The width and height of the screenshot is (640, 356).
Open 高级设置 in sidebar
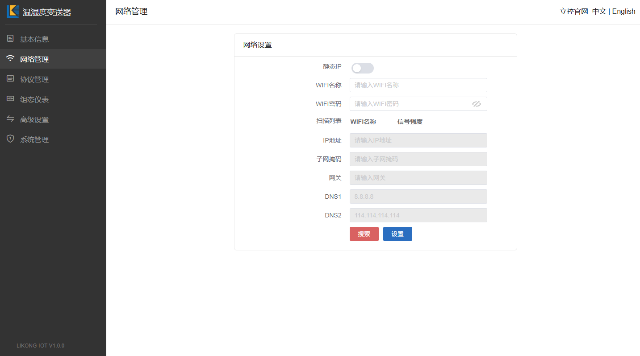[x=53, y=119]
